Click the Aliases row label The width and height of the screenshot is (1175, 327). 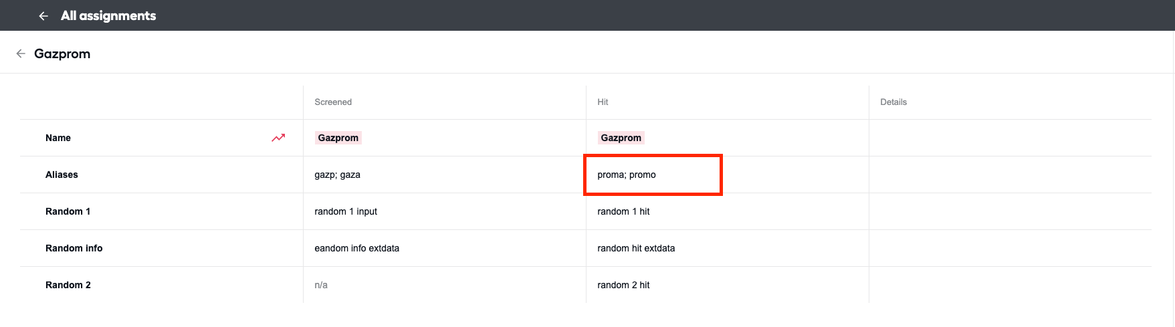point(62,175)
